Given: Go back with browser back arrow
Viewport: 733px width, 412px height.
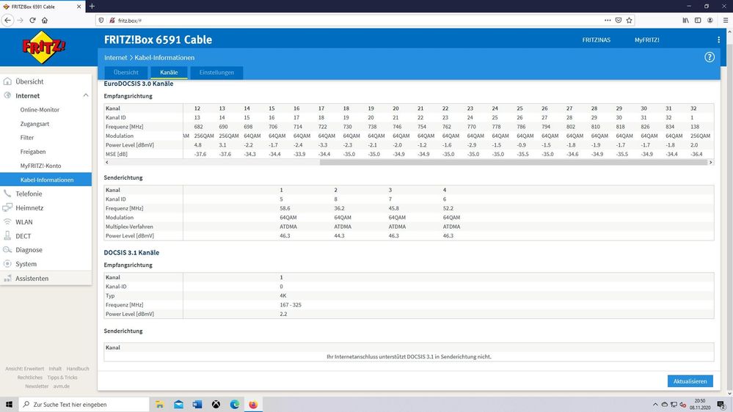Looking at the screenshot, I should point(7,20).
